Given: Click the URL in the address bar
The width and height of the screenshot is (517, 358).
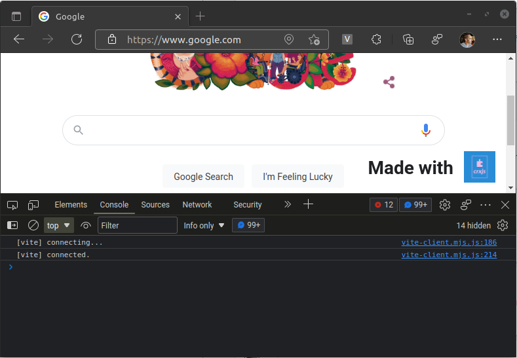Looking at the screenshot, I should 184,40.
